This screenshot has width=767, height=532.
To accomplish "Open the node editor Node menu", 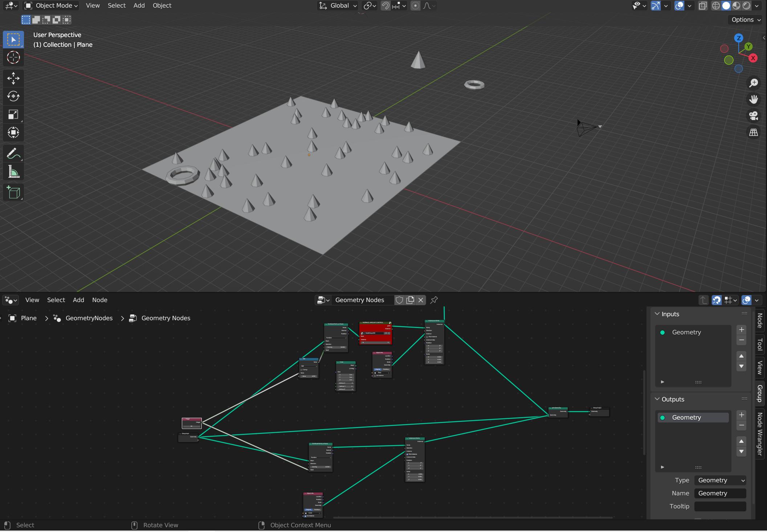I will (x=99, y=300).
